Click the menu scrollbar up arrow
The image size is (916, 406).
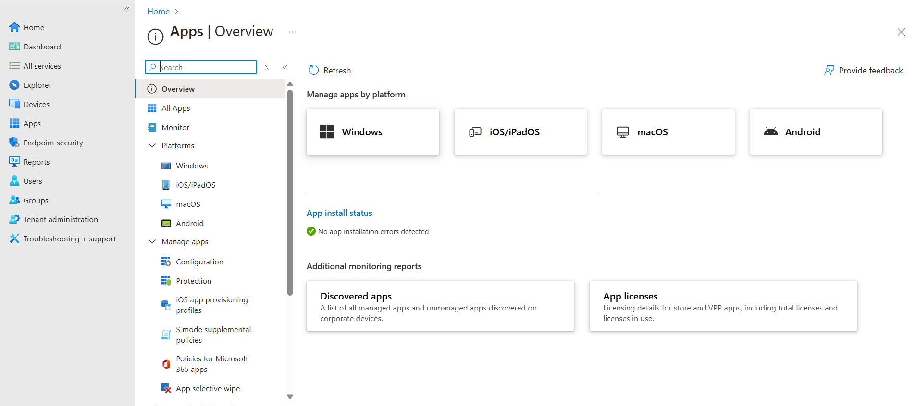(290, 84)
